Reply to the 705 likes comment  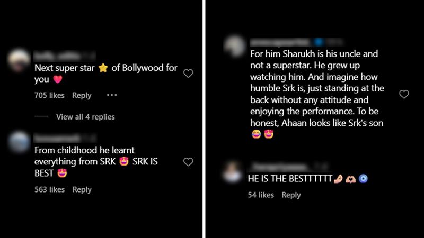[x=82, y=95]
